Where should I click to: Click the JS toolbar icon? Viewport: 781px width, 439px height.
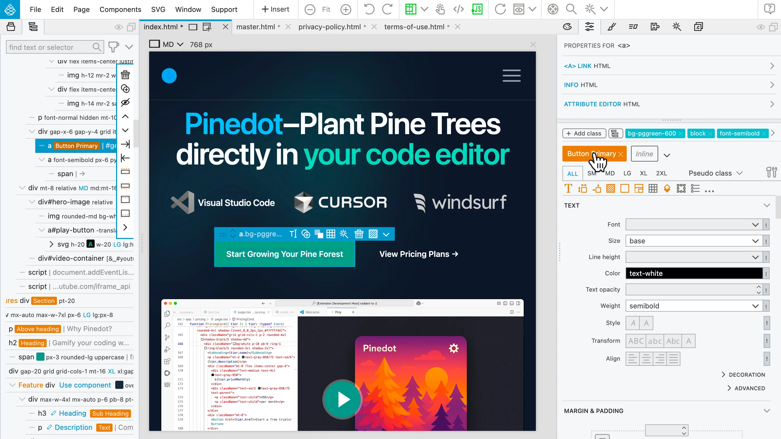477,9
